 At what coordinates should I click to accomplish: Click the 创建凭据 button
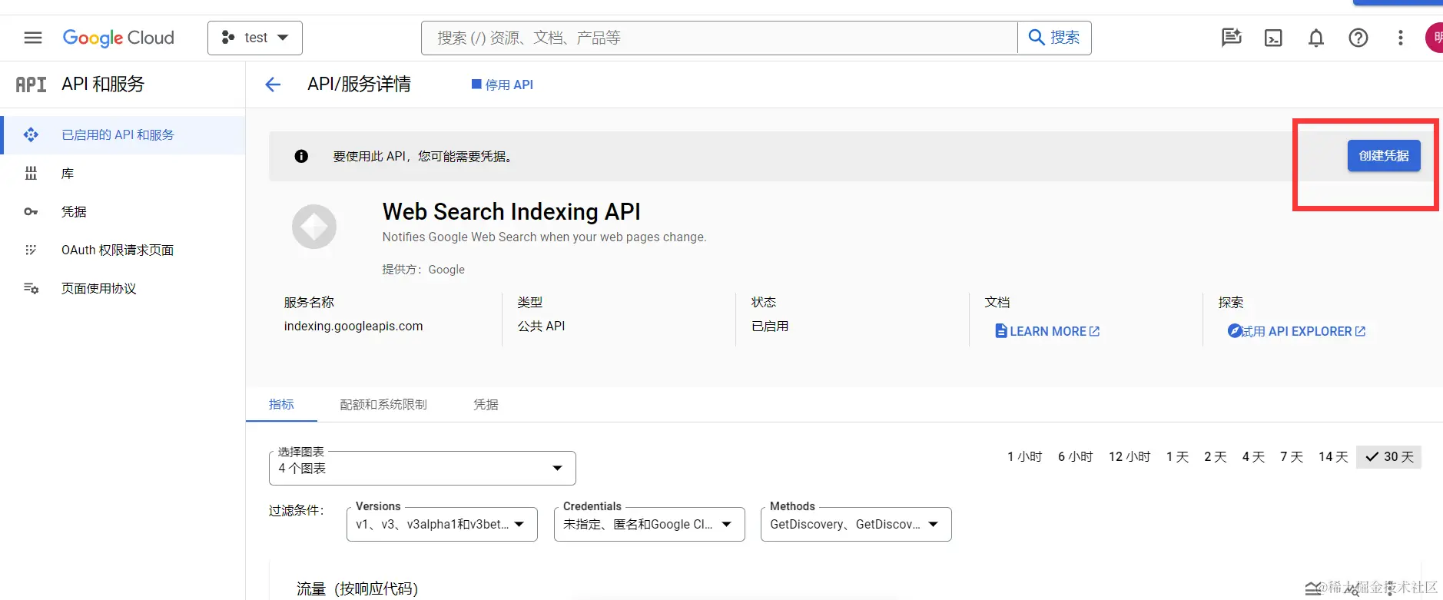(1384, 156)
